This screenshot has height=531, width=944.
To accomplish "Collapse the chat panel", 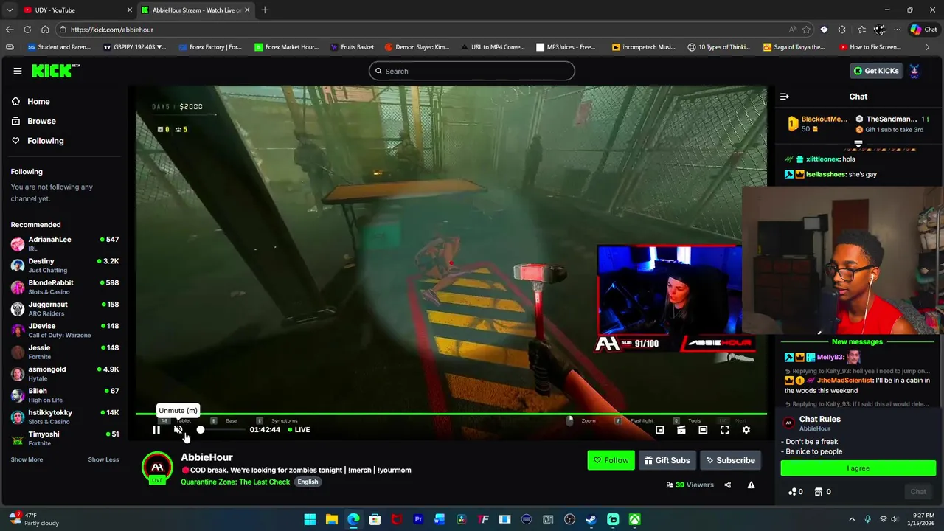I will click(785, 97).
